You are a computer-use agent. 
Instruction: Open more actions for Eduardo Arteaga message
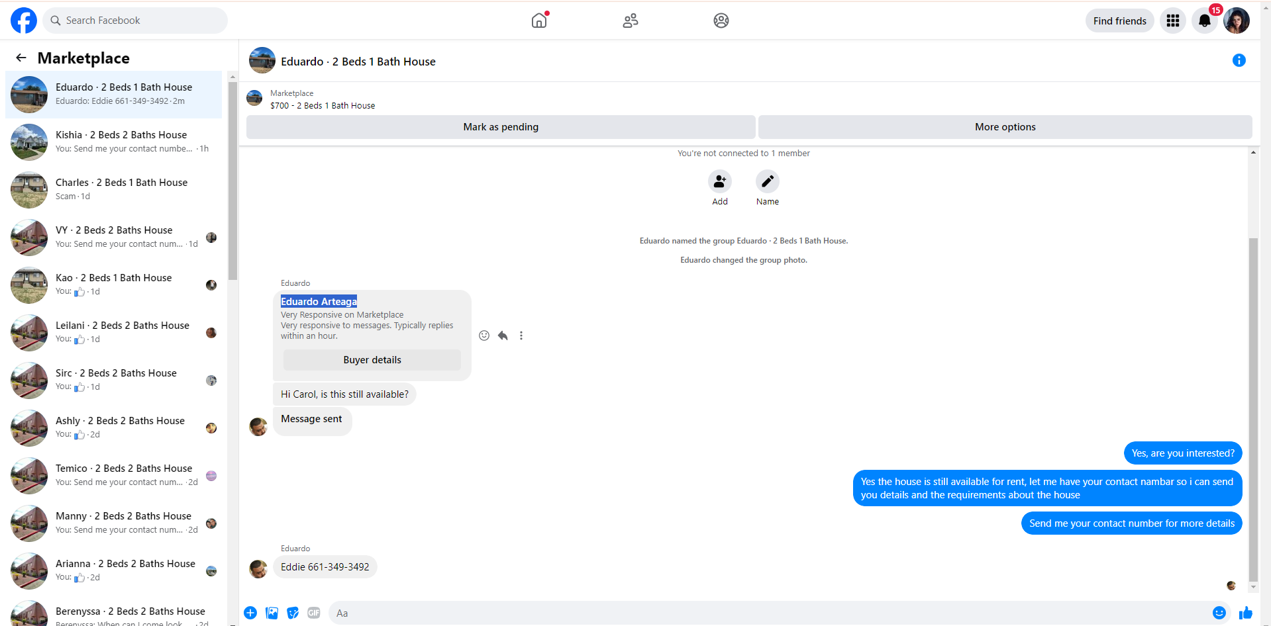click(x=521, y=335)
